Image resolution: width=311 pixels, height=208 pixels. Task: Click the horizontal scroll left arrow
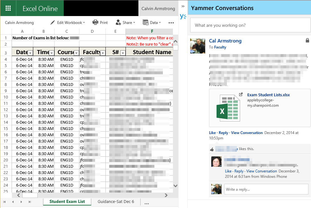click(19, 195)
